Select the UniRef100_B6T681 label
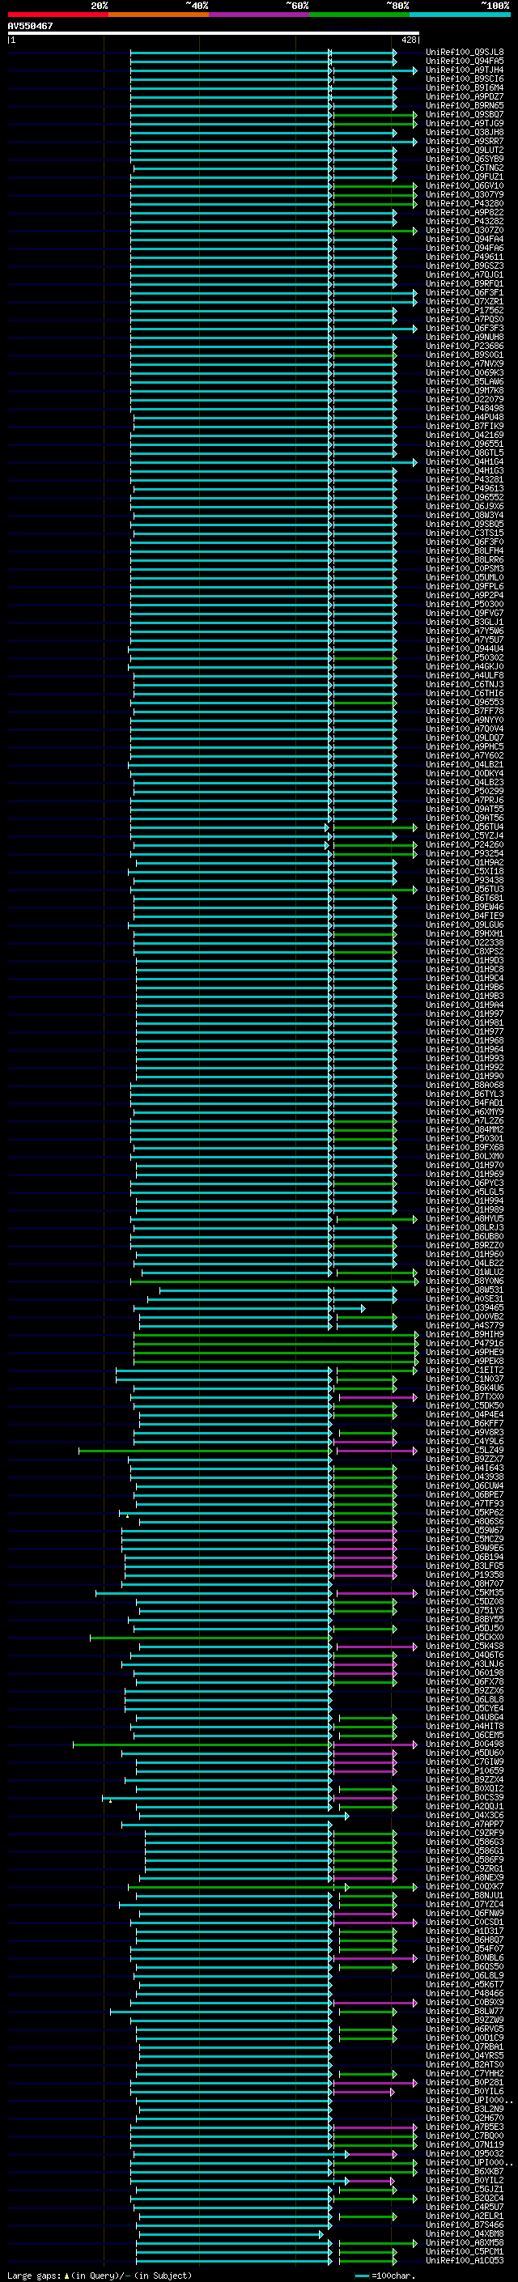The image size is (518, 2282). click(465, 898)
